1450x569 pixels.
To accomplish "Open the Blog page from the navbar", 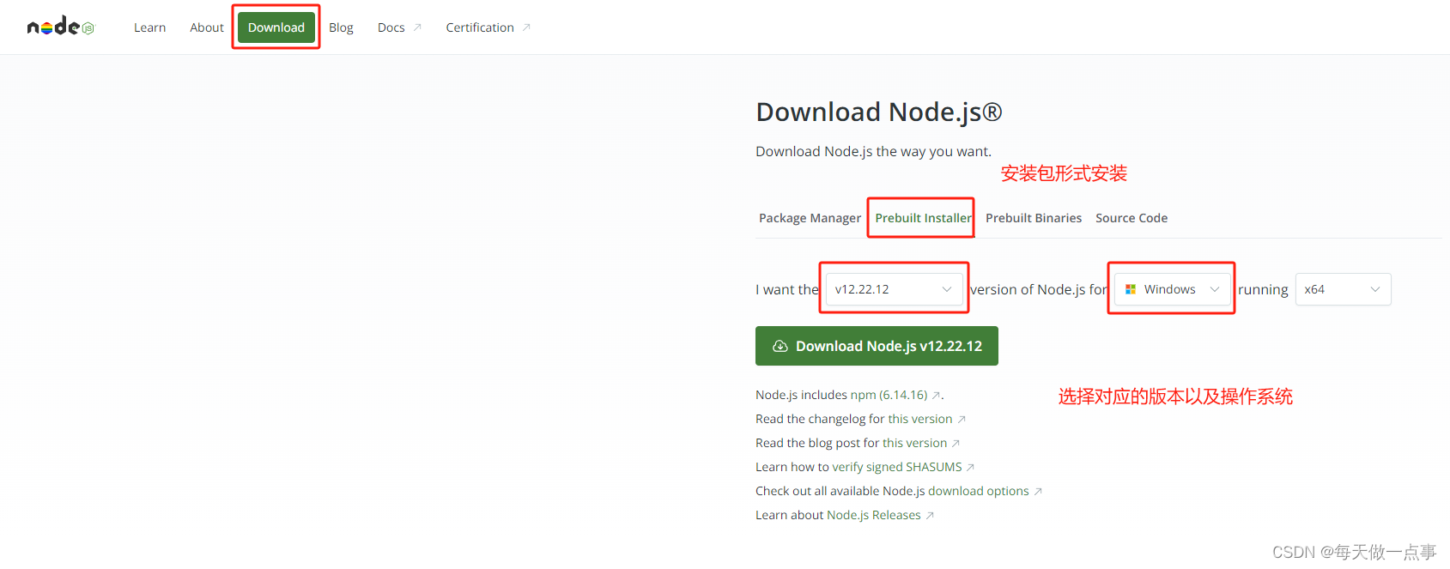I will point(341,27).
